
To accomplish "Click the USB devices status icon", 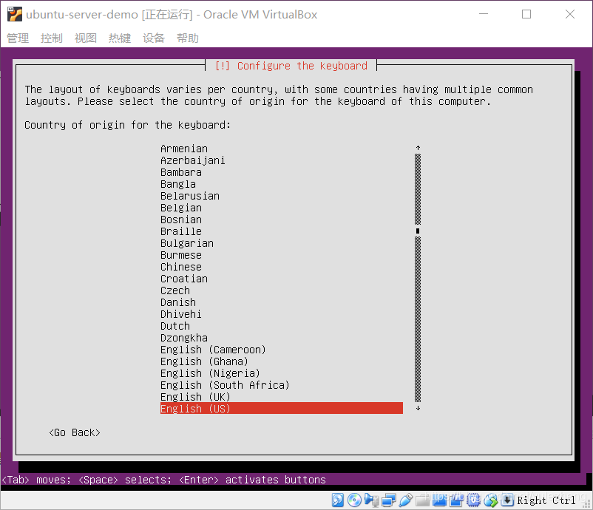I will click(405, 500).
